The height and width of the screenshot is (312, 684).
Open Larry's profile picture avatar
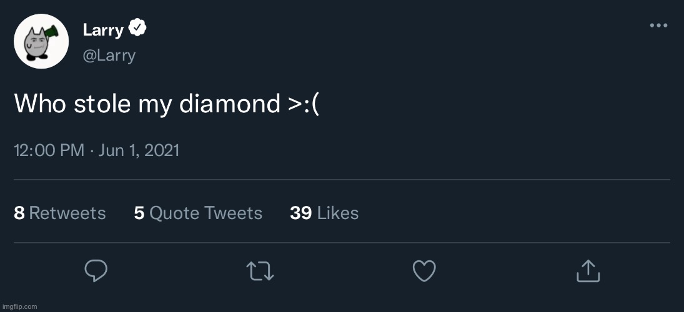coord(41,41)
